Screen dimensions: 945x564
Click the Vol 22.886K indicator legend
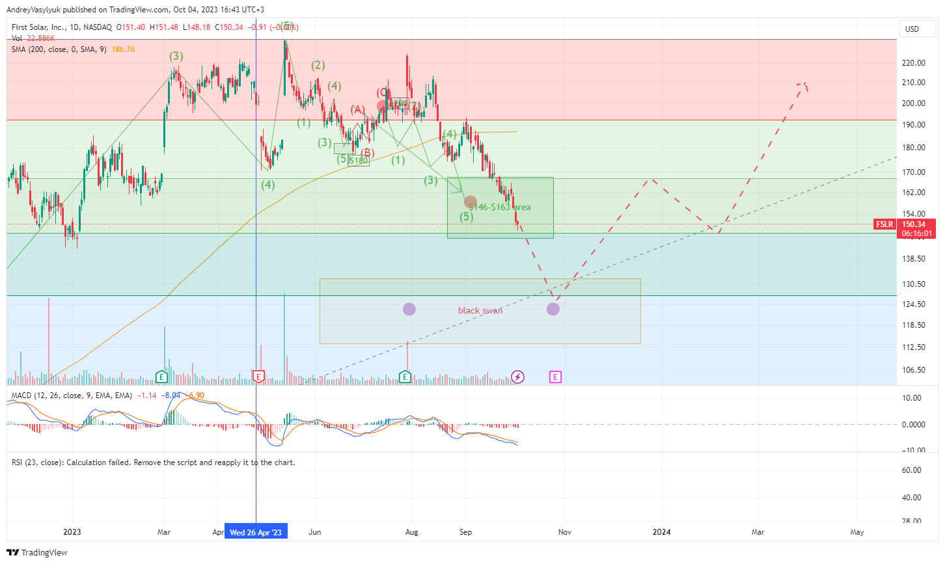(33, 38)
